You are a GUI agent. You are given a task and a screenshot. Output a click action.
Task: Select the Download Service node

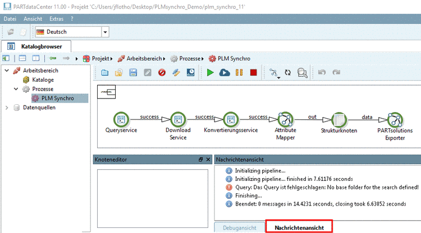[x=178, y=119]
